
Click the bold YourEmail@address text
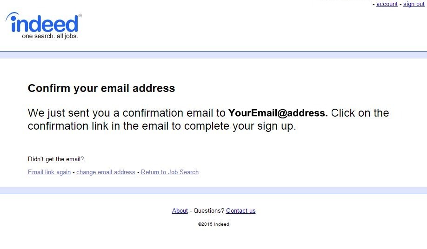tap(278, 113)
